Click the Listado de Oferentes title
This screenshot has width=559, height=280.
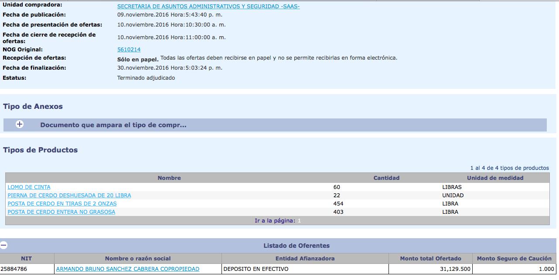(x=297, y=246)
